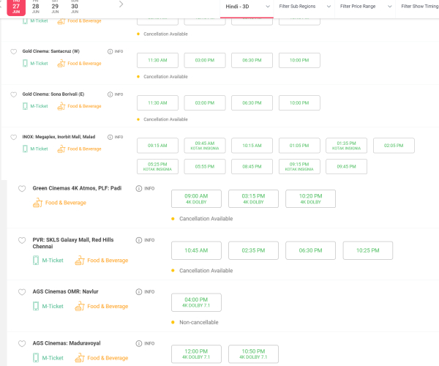This screenshot has height=366, width=439.
Task: Book 09:00 AM 4K Dolby show at Green Cinemas
Action: tap(196, 199)
